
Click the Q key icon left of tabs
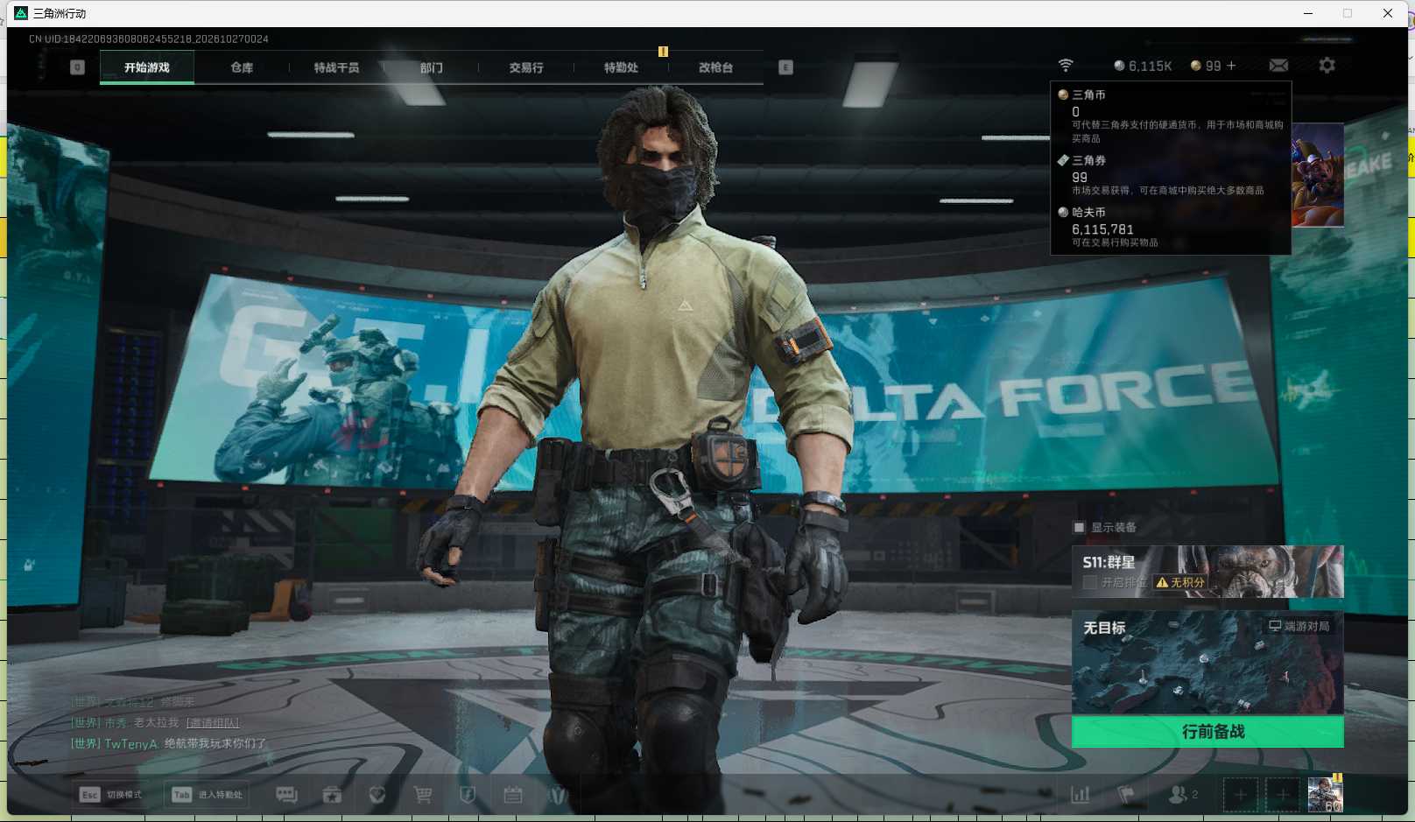(77, 67)
